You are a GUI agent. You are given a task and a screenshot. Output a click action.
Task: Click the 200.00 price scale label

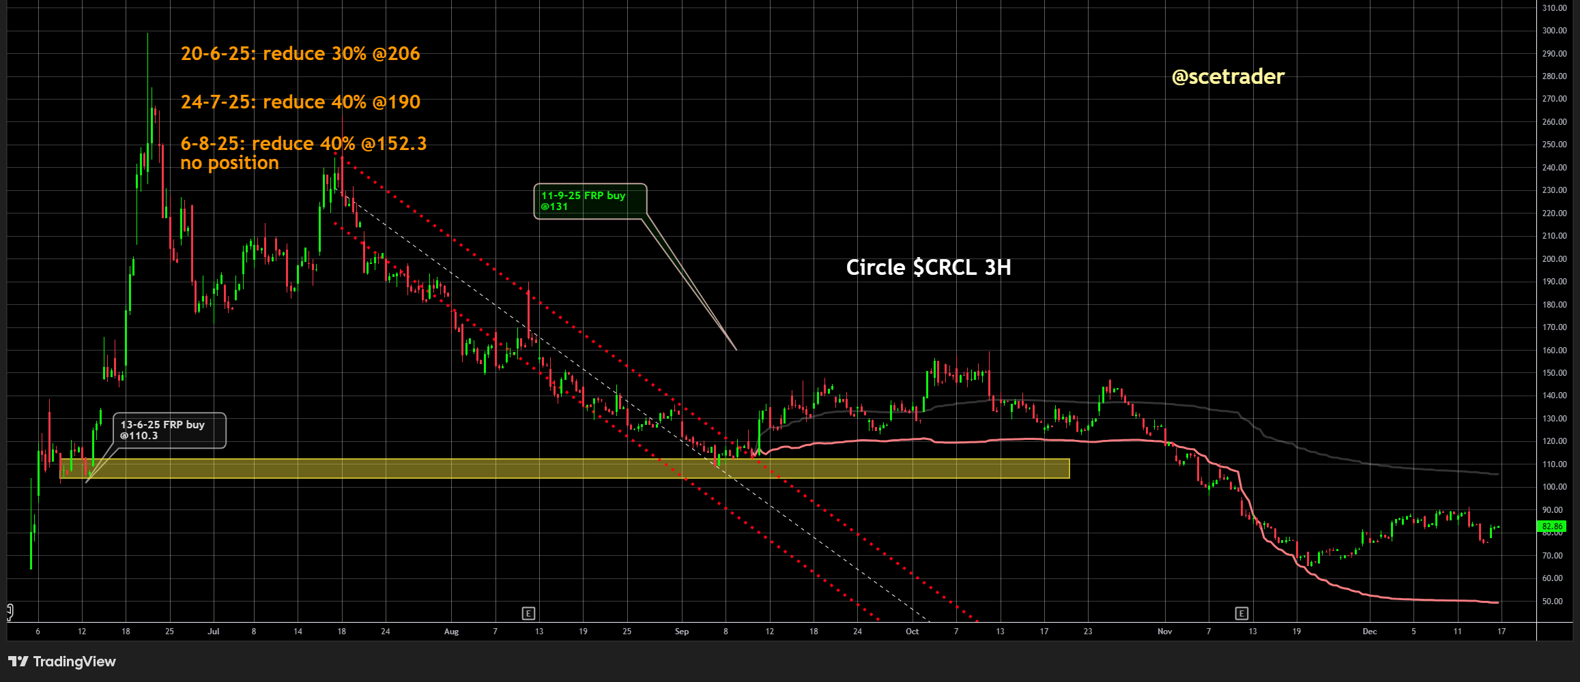(x=1554, y=259)
